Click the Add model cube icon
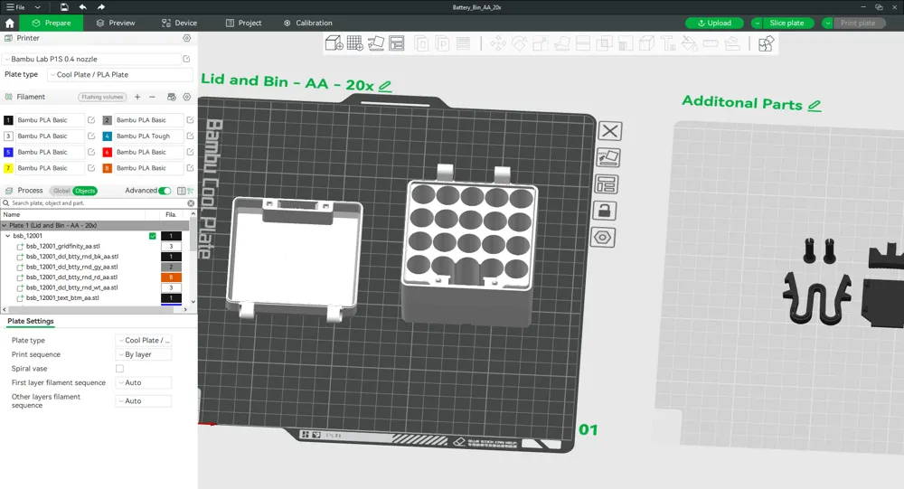Viewport: 904px width, 489px height. (x=334, y=43)
